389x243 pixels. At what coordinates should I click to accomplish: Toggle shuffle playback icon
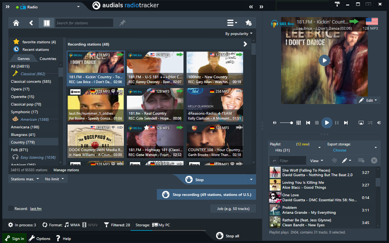tap(370, 123)
